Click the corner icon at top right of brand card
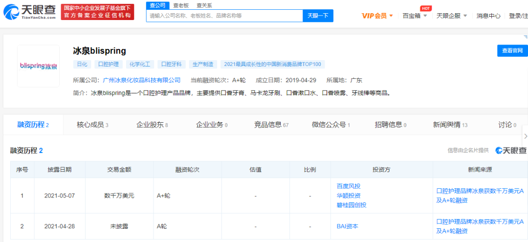The width and height of the screenshot is (528, 242). (525, 37)
